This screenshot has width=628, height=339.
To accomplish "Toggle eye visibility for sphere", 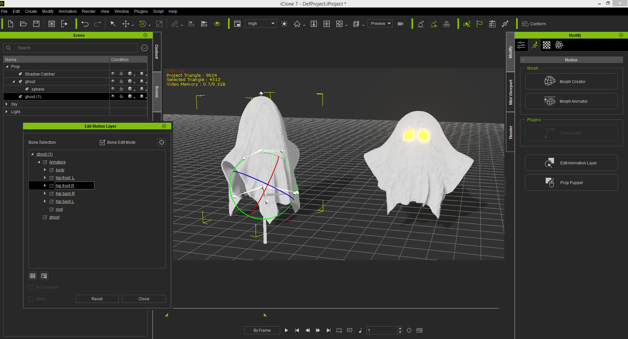I will (113, 89).
